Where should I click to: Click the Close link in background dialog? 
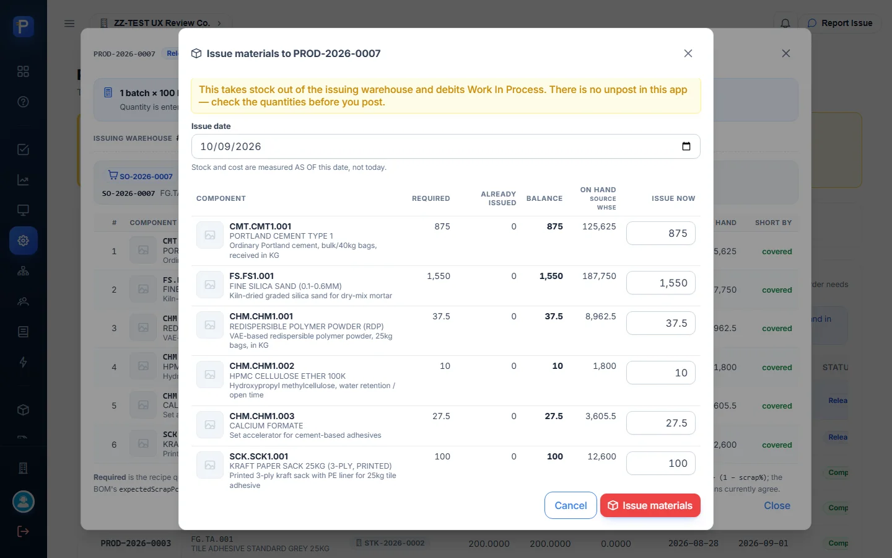(x=777, y=505)
